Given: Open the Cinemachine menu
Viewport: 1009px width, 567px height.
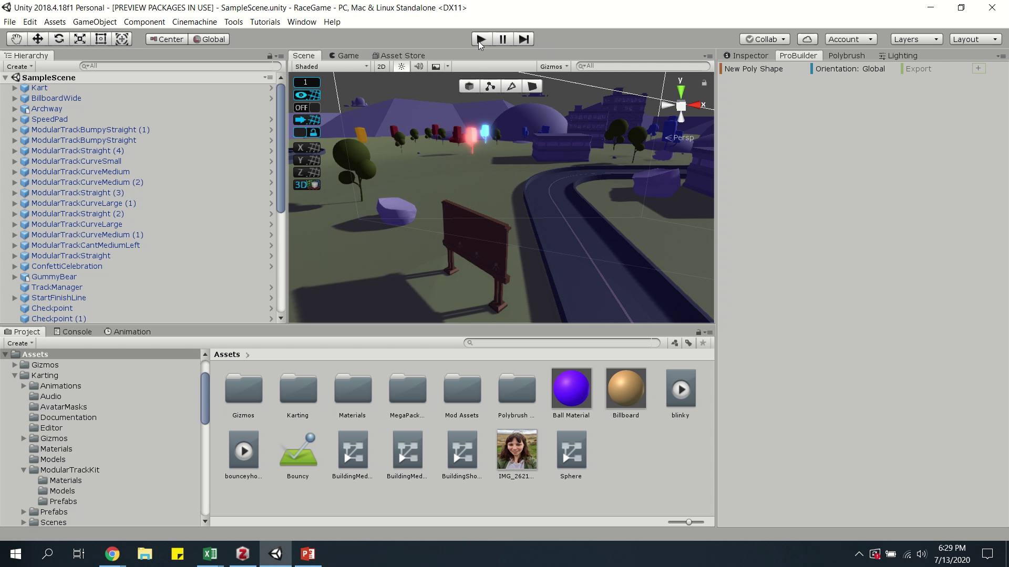Looking at the screenshot, I should coord(194,22).
